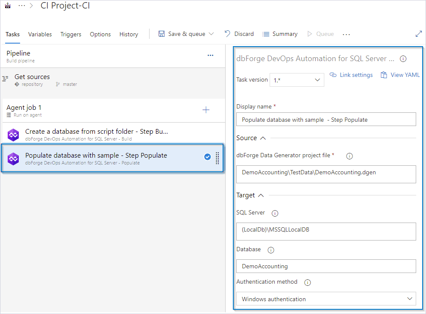Select Create a database from script folder task

click(x=113, y=135)
